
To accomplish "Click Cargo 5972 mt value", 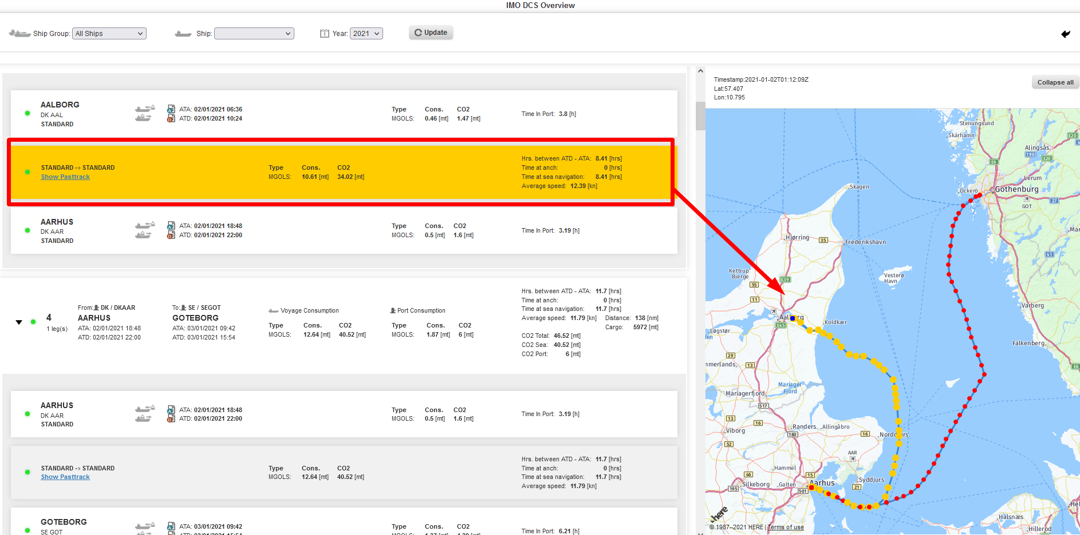I will point(646,327).
